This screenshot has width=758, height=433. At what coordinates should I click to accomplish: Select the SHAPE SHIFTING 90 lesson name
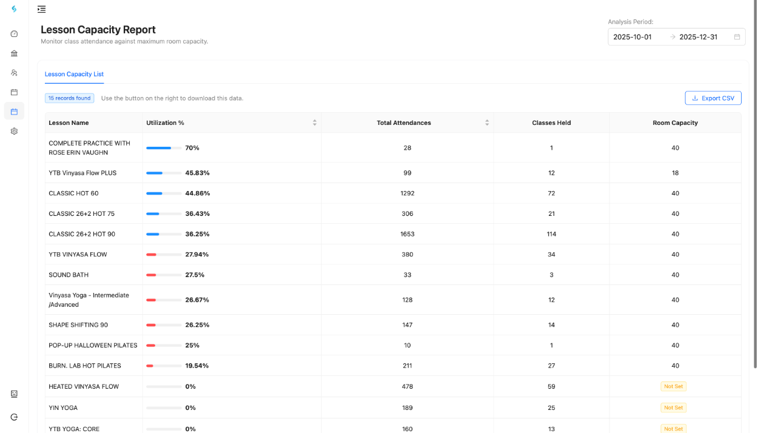(x=78, y=325)
